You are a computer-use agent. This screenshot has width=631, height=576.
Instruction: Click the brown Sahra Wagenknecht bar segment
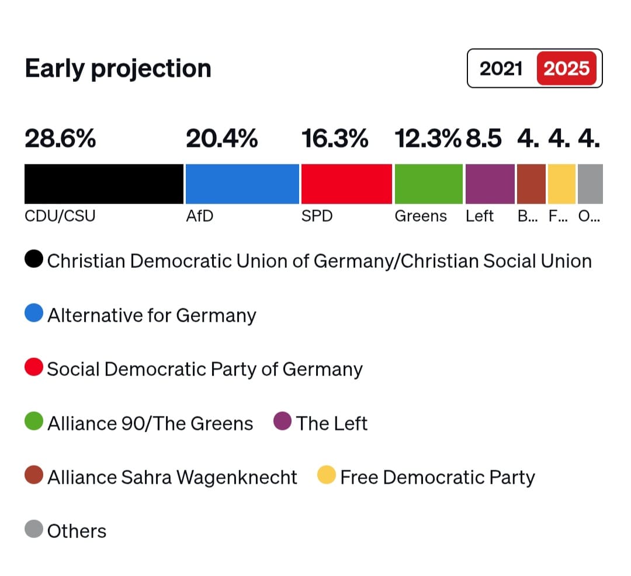[x=531, y=184]
